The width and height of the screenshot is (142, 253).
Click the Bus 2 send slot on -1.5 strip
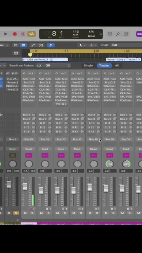point(27,115)
